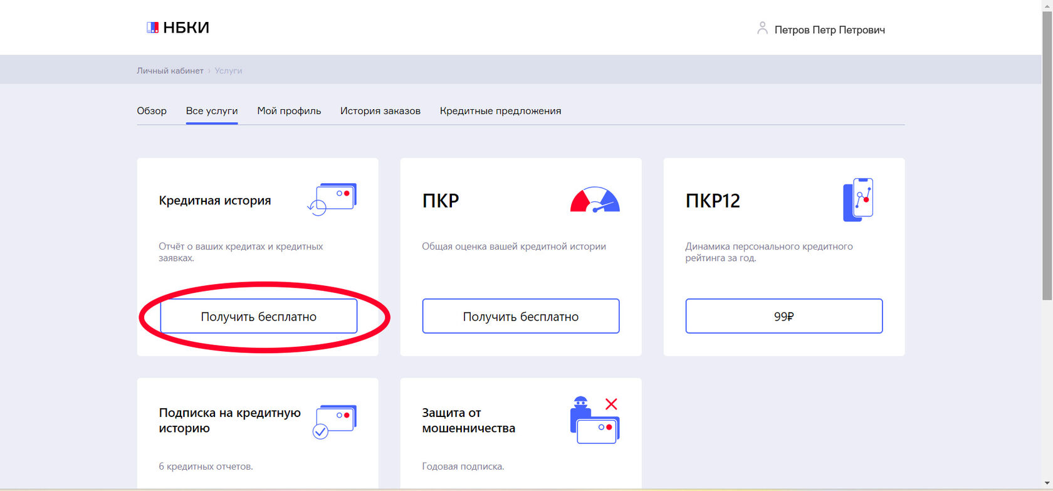The image size is (1053, 491).
Task: Click the Кредитная история card title
Action: pos(215,201)
